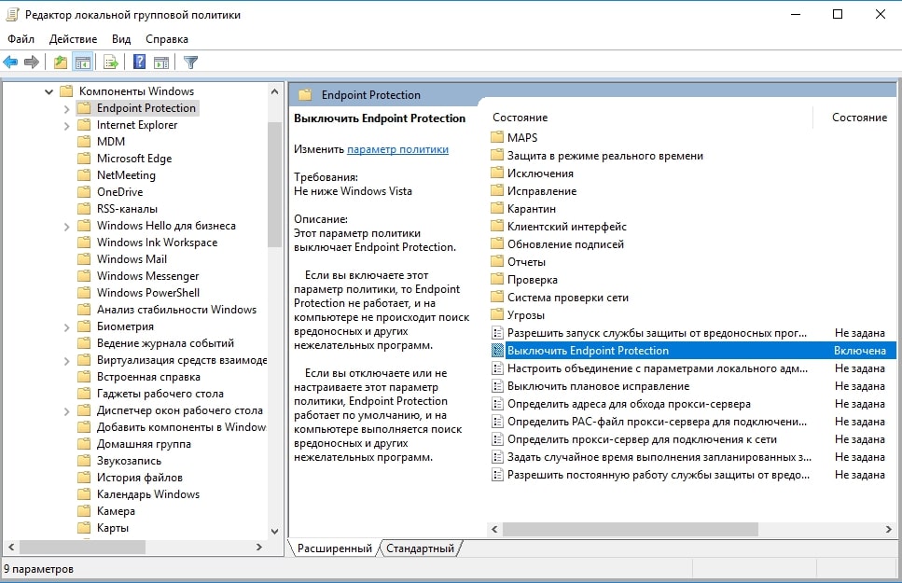Click the policy icon of Определить прокси-сервер для подключения
This screenshot has height=583, width=902.
pos(497,439)
